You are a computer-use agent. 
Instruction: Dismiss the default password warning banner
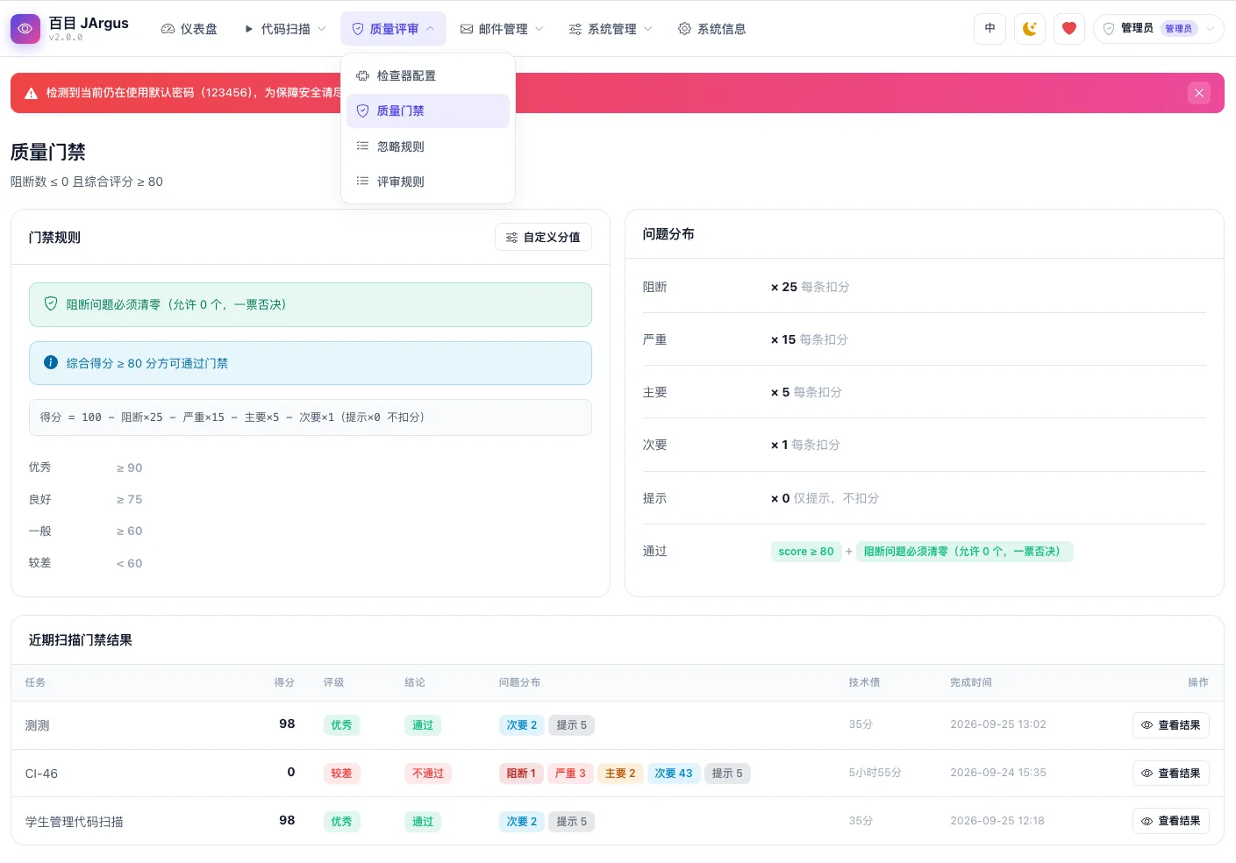pos(1199,93)
